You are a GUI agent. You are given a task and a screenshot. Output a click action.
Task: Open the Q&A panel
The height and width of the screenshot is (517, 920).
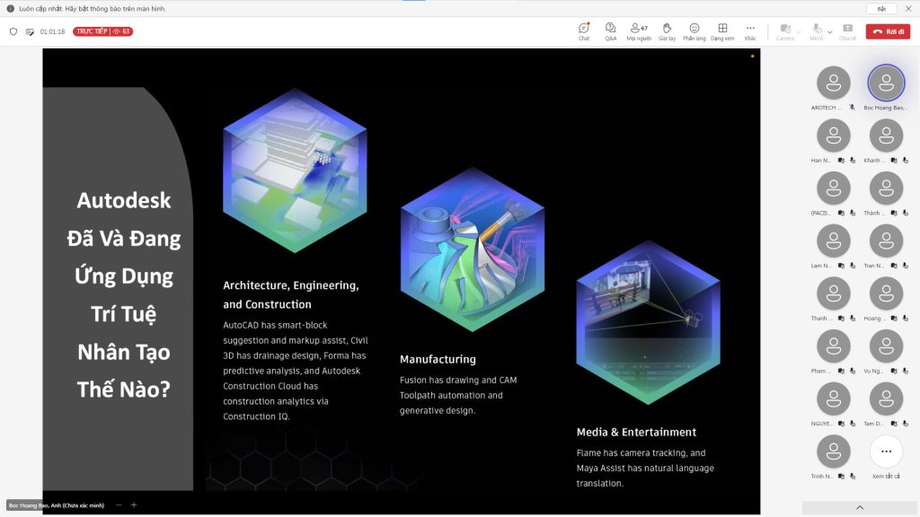pos(611,31)
